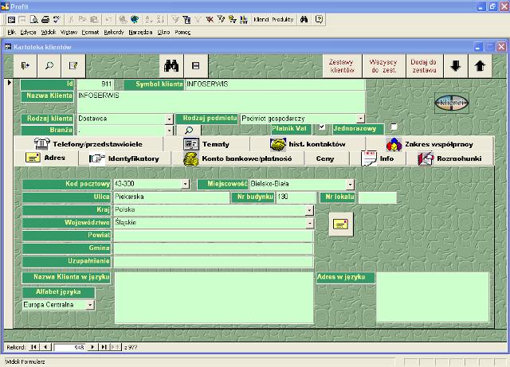Viewport: 510px width, 367px height.
Task: Expand the Kraj dropdown
Action: point(309,210)
